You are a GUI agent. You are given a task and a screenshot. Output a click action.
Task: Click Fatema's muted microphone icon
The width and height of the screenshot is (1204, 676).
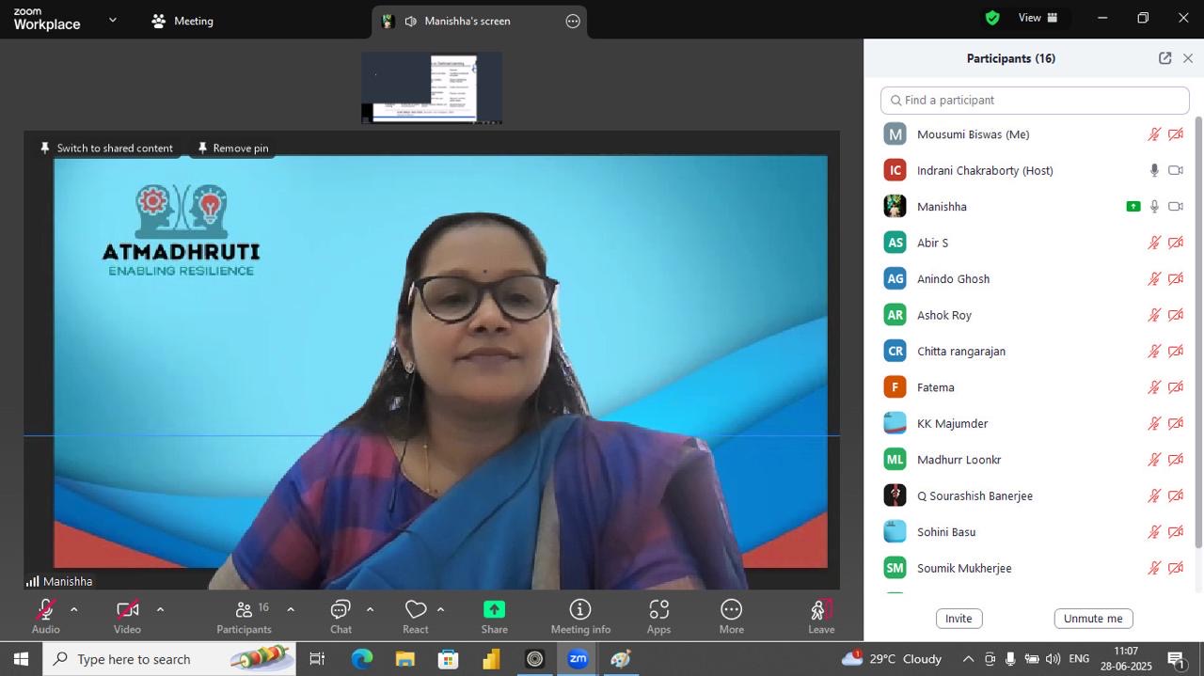[x=1154, y=387]
